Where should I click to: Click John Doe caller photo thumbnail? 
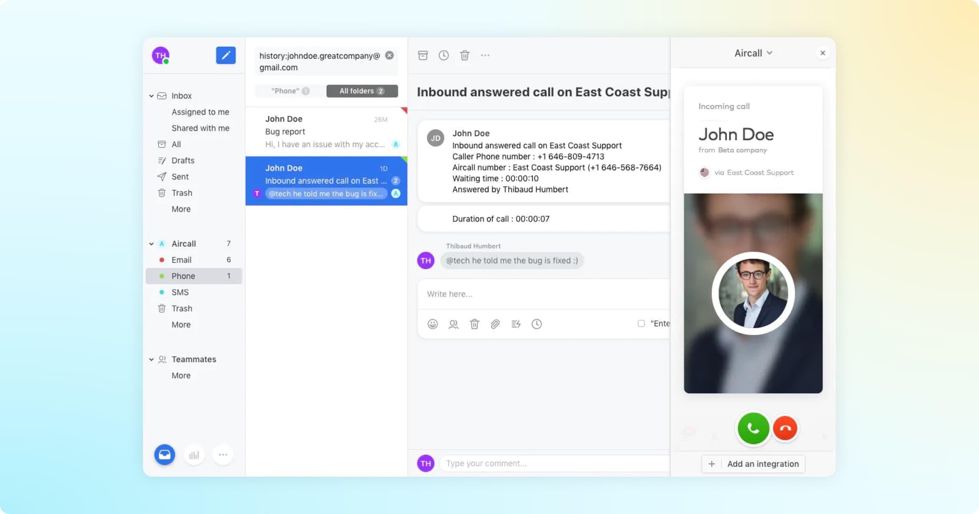753,293
